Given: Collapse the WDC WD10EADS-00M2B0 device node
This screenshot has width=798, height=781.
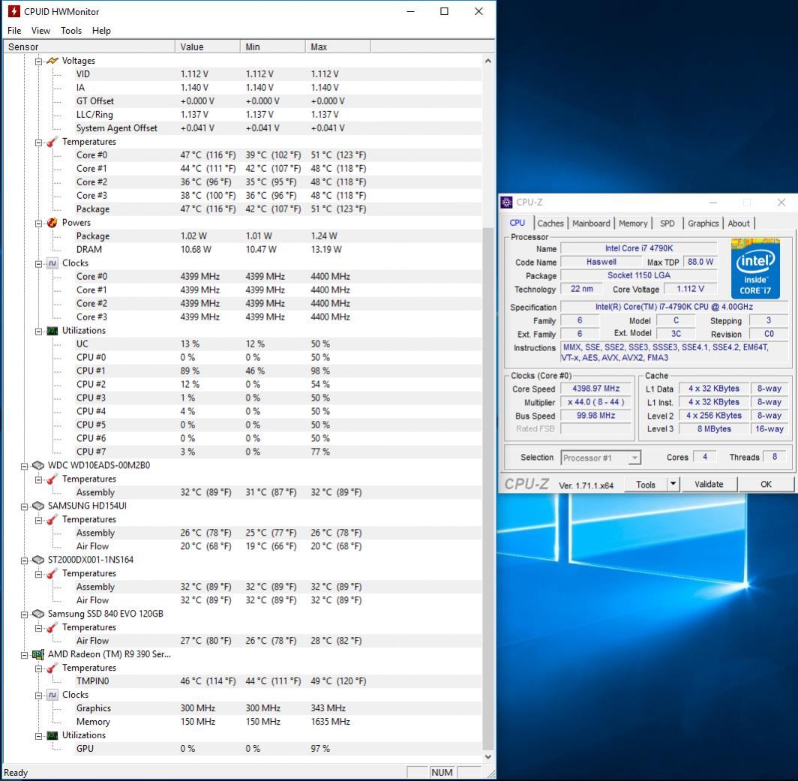Looking at the screenshot, I should pos(24,466).
